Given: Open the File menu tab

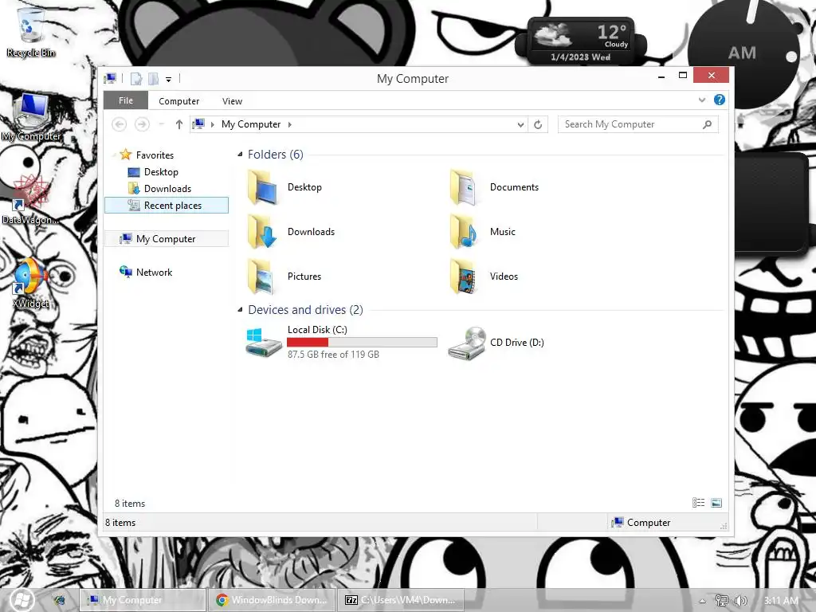Looking at the screenshot, I should click(126, 100).
